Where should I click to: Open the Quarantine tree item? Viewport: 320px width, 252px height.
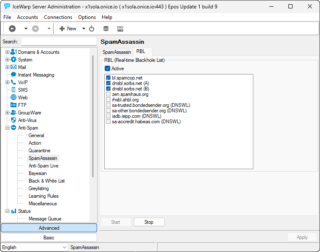pyautogui.click(x=40, y=151)
